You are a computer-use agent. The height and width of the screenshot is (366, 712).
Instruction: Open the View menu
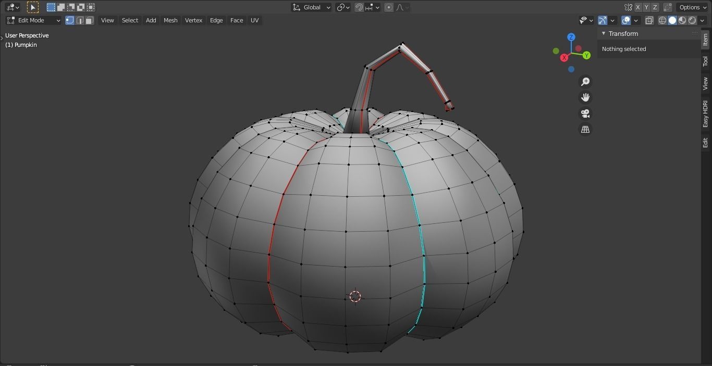pos(107,20)
